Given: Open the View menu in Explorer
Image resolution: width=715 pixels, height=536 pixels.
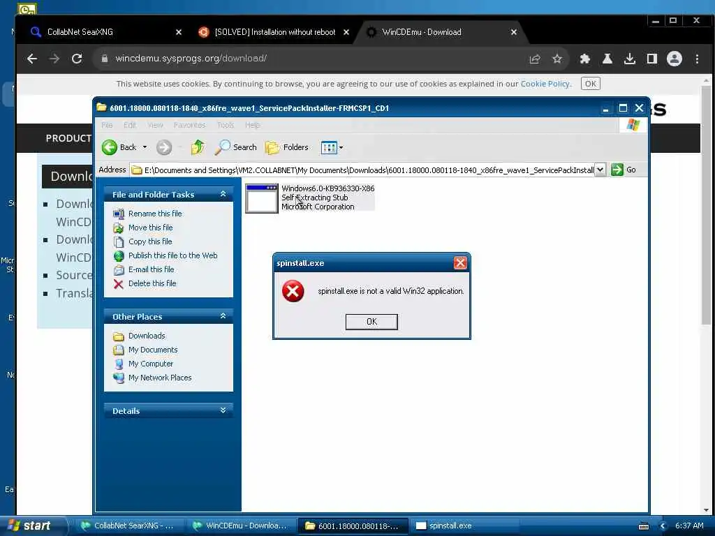Looking at the screenshot, I should click(155, 125).
